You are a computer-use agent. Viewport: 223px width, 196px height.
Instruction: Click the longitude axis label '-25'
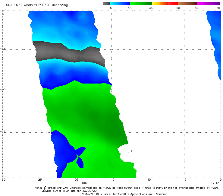[39, 180]
